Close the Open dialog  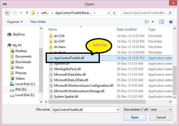[173, 3]
